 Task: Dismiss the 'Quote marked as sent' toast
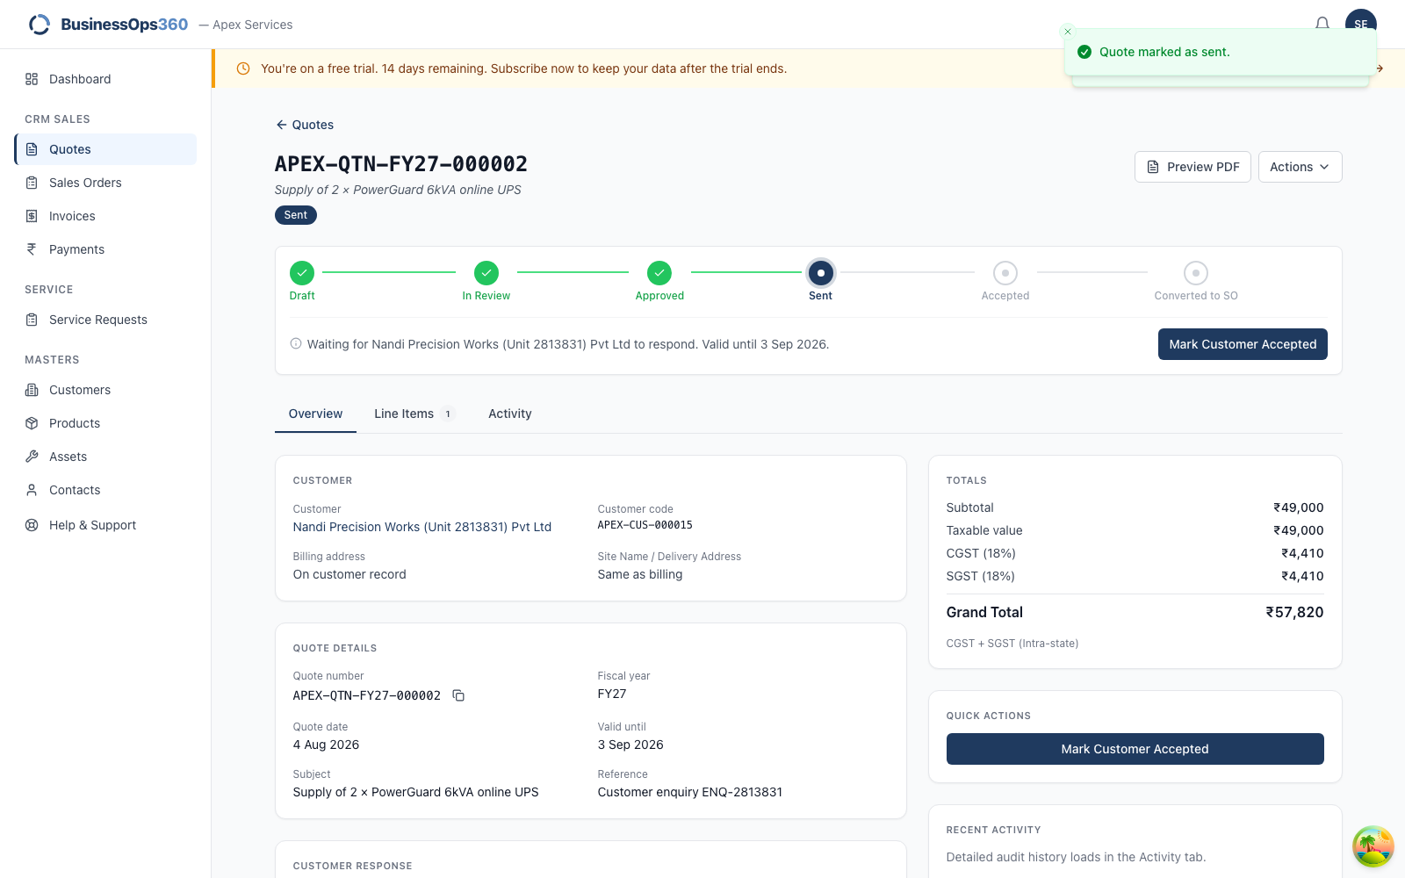(x=1068, y=32)
